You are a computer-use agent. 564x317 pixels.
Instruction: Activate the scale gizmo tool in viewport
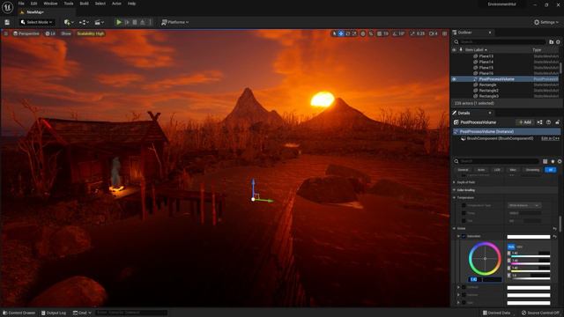[354, 33]
